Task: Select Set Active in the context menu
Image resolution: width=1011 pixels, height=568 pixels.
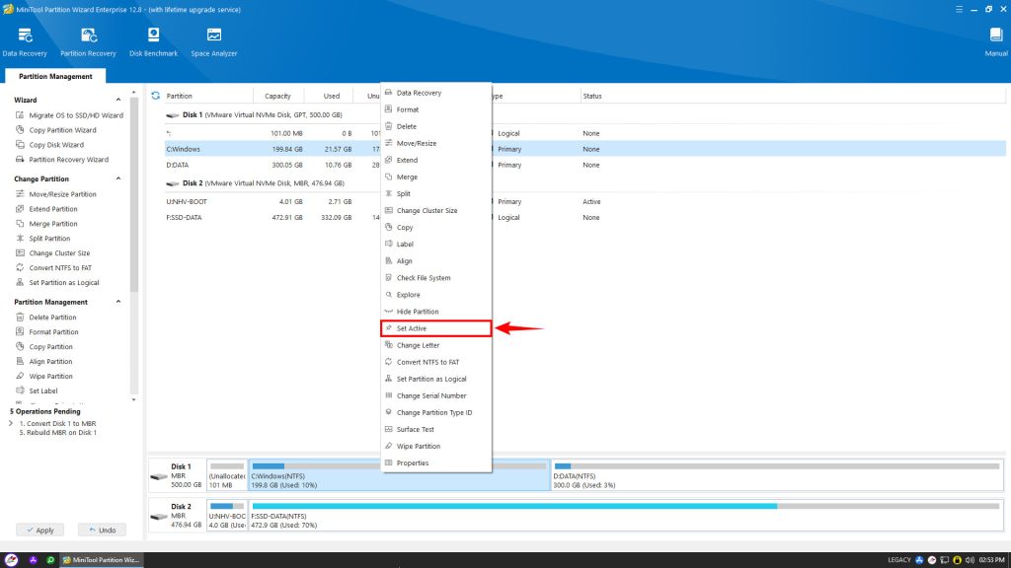Action: point(435,328)
